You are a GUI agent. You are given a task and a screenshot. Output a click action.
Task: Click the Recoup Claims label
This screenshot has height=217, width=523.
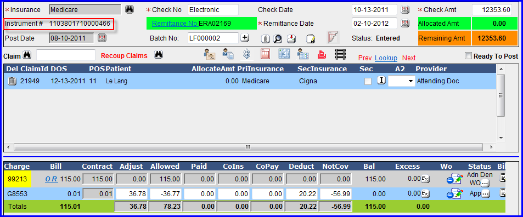(x=124, y=55)
